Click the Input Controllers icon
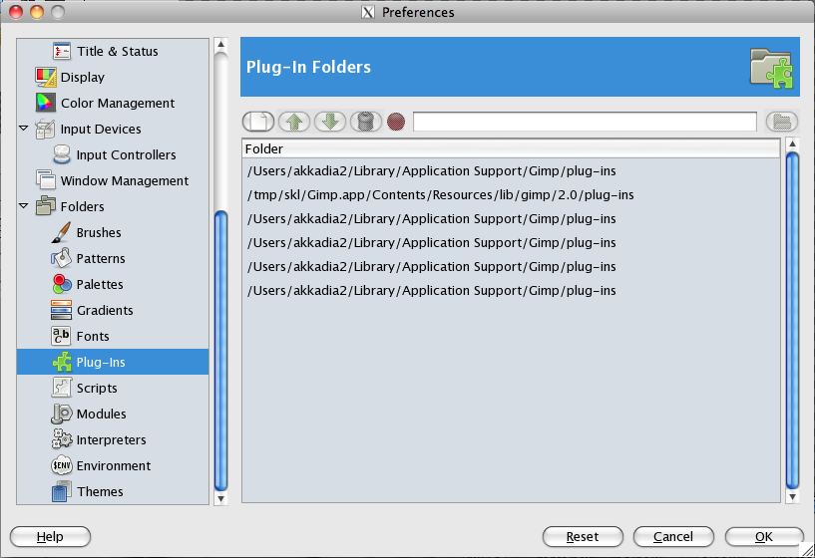 pyautogui.click(x=61, y=154)
